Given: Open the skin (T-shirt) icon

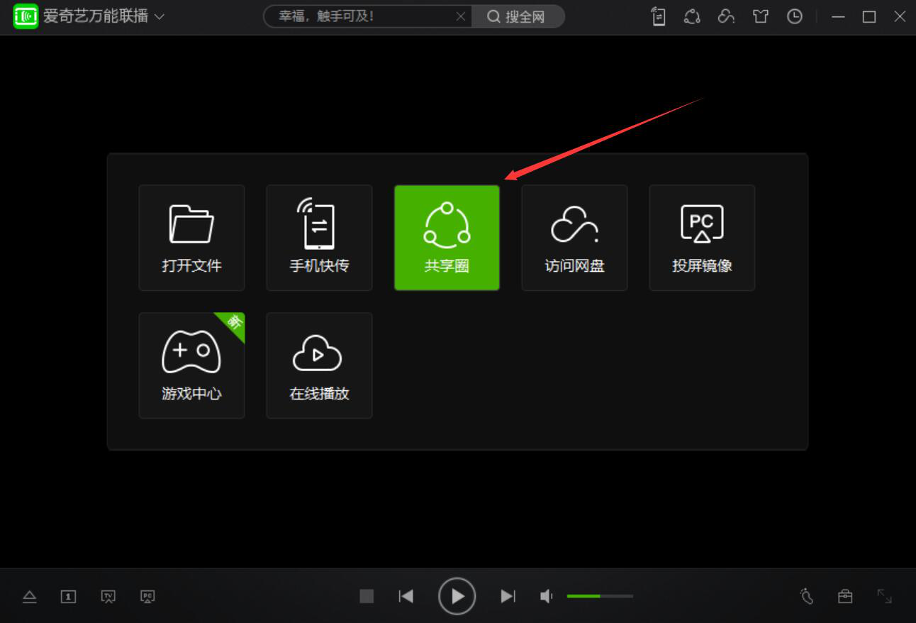Looking at the screenshot, I should pyautogui.click(x=761, y=16).
